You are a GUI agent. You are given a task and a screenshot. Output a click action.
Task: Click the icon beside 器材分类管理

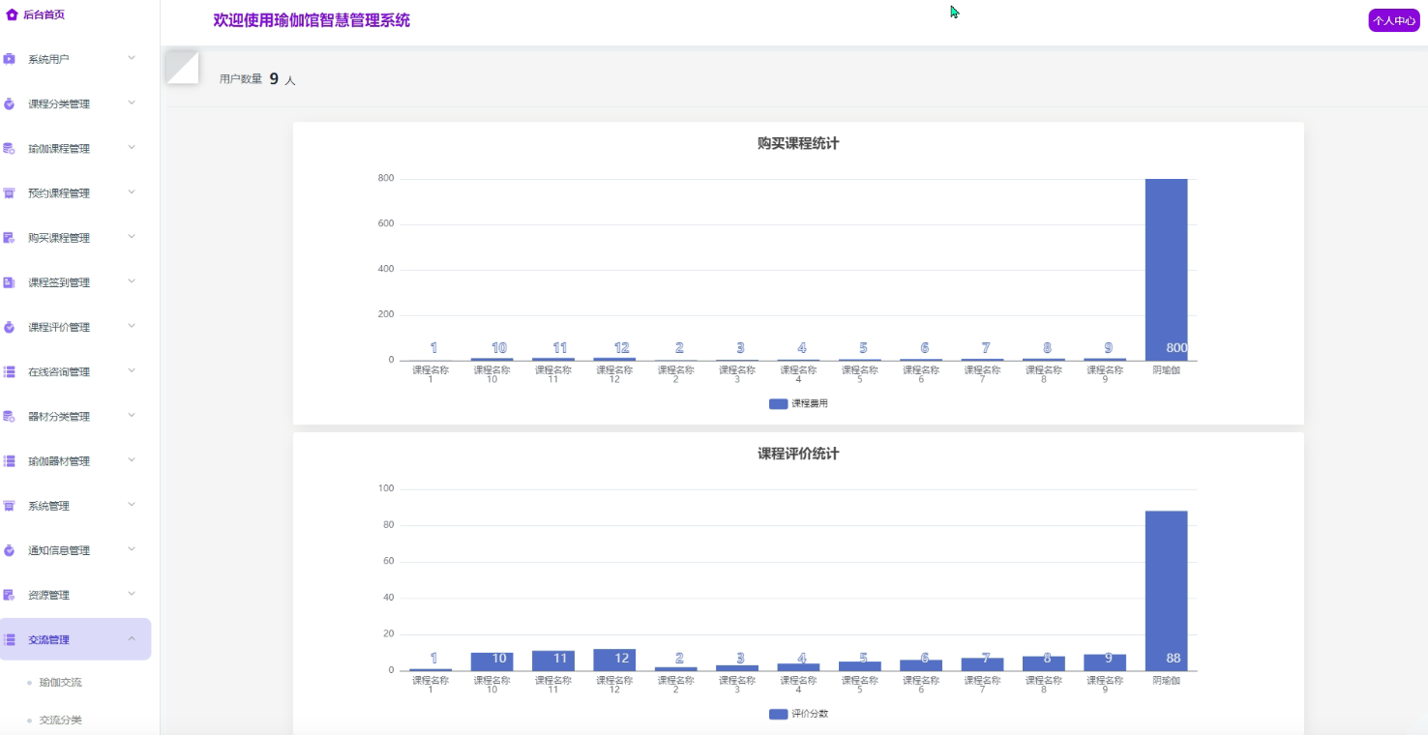(9, 416)
